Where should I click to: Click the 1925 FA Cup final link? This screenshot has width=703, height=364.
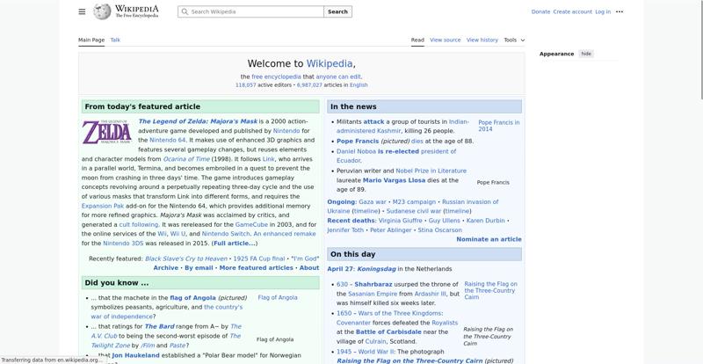click(259, 258)
